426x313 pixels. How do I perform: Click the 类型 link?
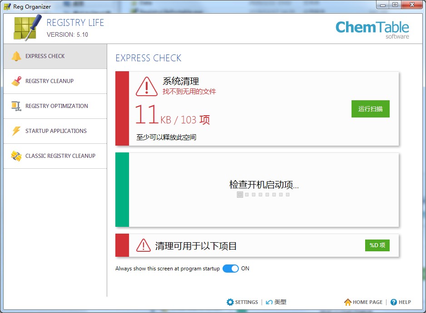pos(280,302)
